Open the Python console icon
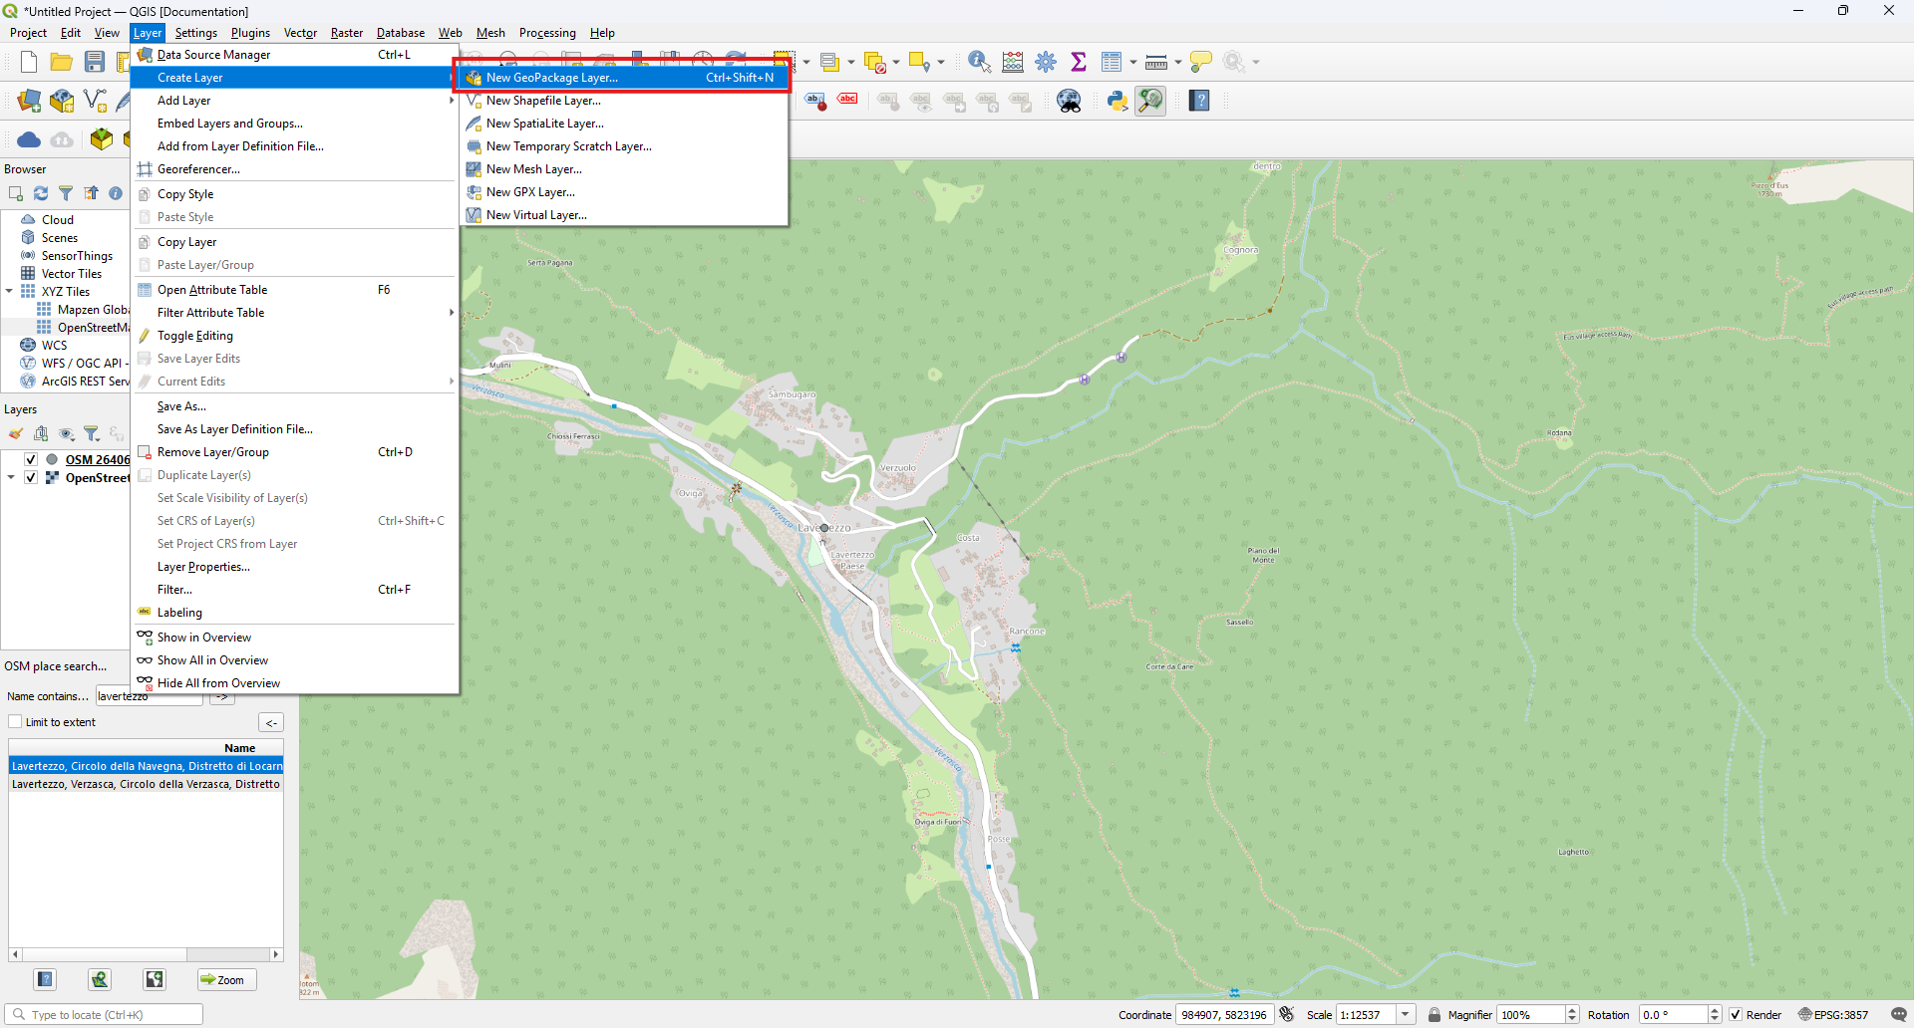This screenshot has height=1028, width=1914. click(1116, 101)
